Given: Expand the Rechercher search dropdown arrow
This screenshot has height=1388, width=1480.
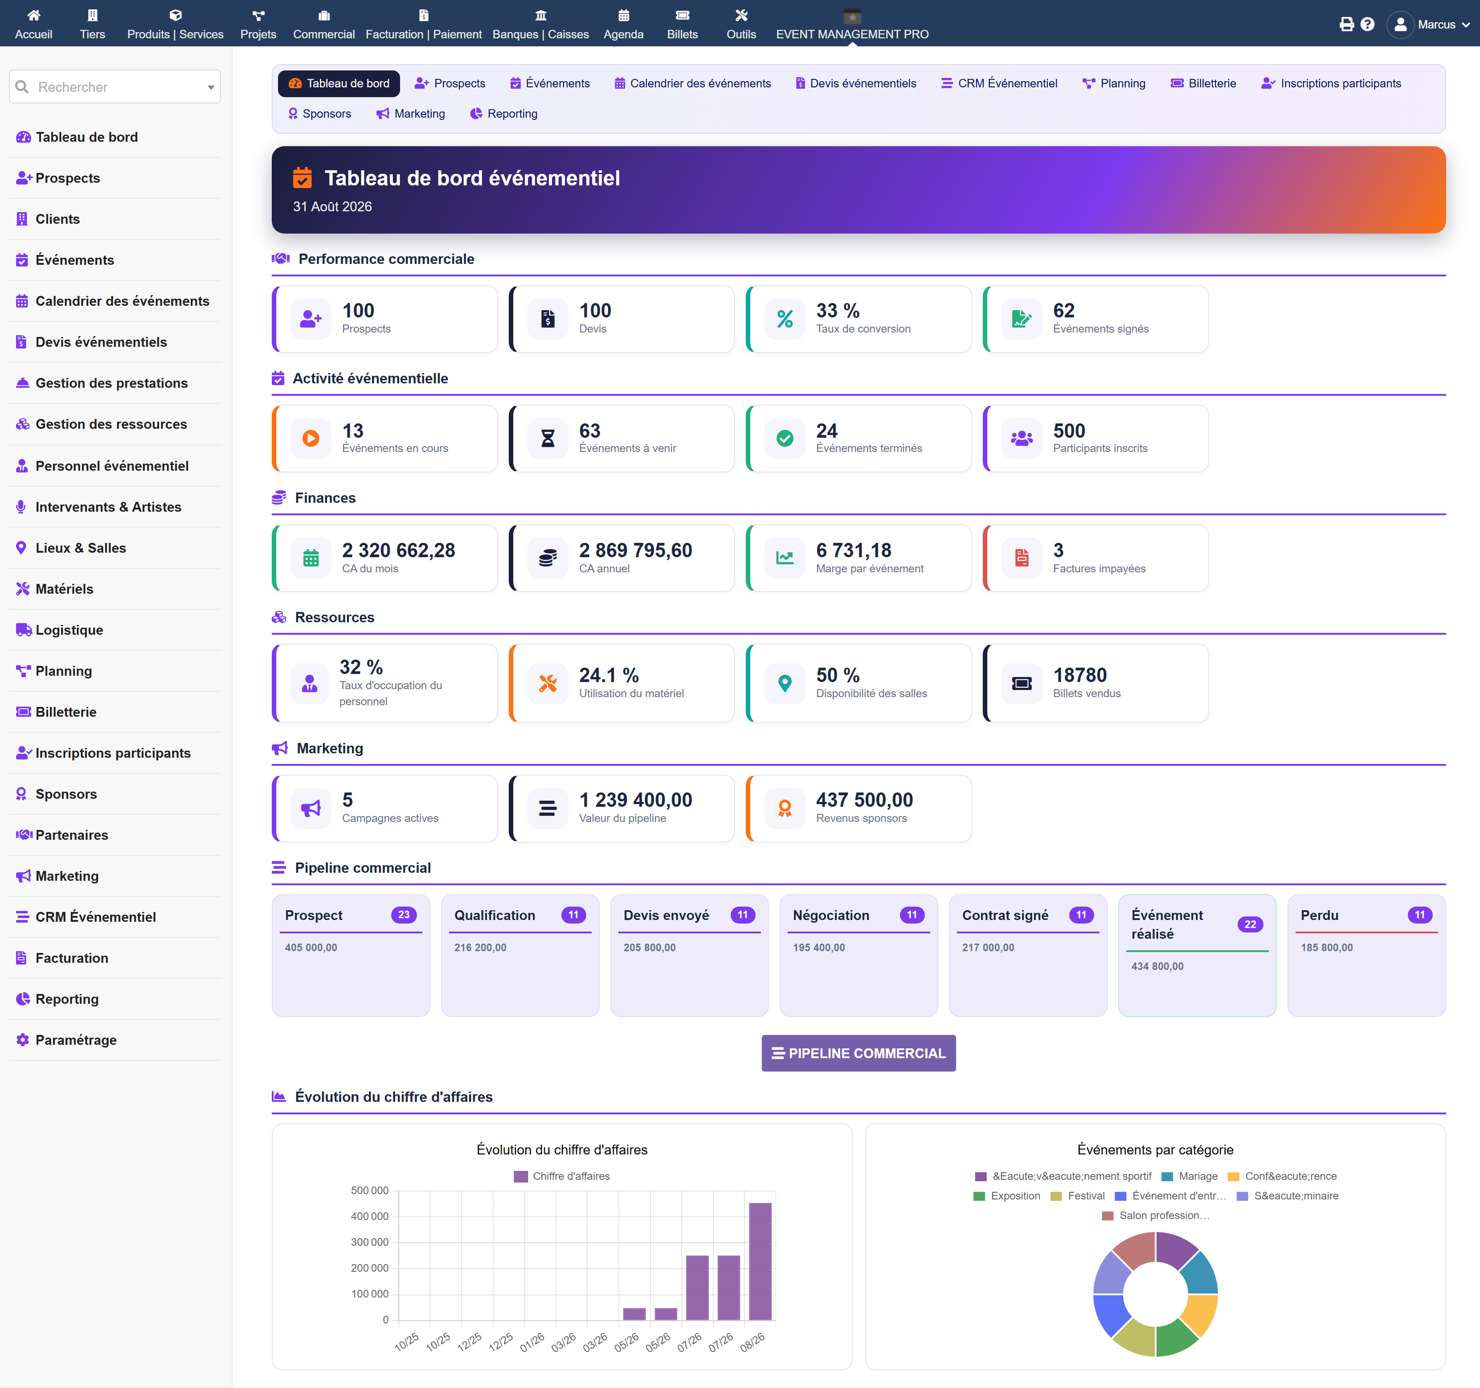Looking at the screenshot, I should pyautogui.click(x=211, y=87).
